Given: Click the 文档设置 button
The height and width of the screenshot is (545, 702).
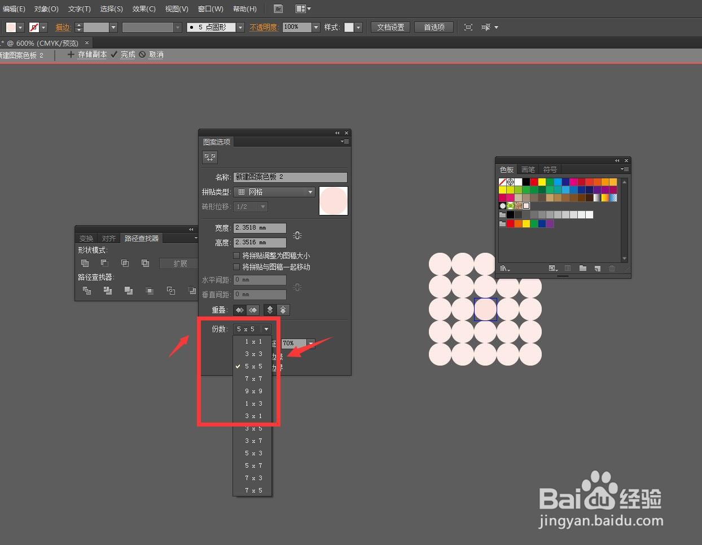Looking at the screenshot, I should tap(391, 27).
